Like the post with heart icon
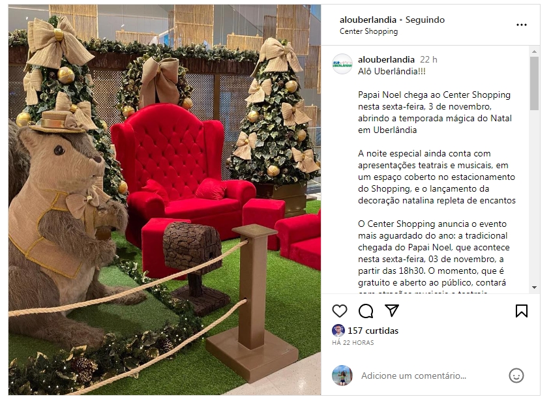Image resolution: width=551 pixels, height=399 pixels. [x=340, y=311]
